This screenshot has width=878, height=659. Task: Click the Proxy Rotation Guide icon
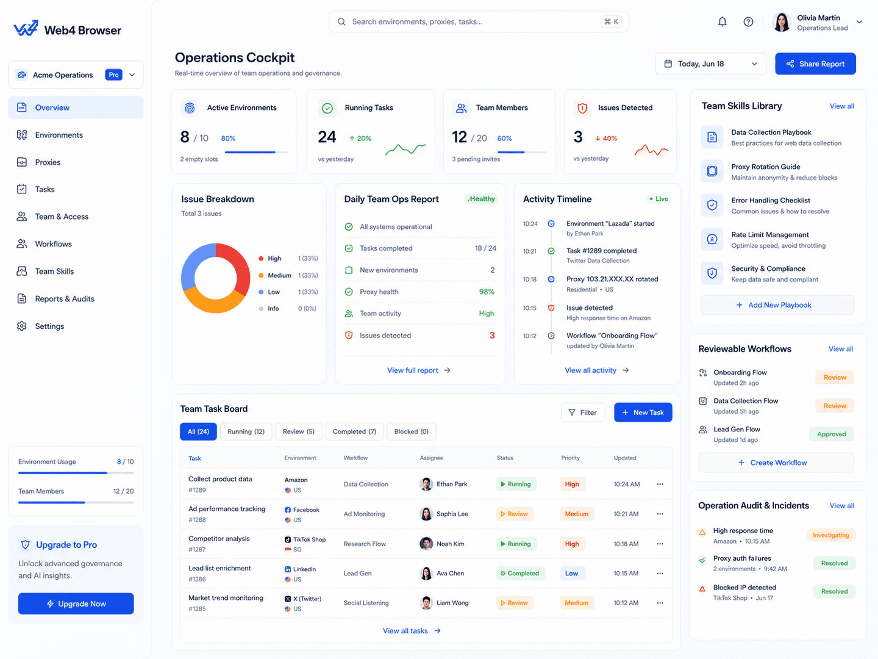pos(712,171)
